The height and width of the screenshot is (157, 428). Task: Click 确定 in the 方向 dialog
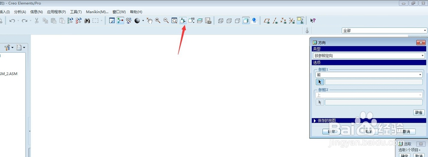[331, 132]
